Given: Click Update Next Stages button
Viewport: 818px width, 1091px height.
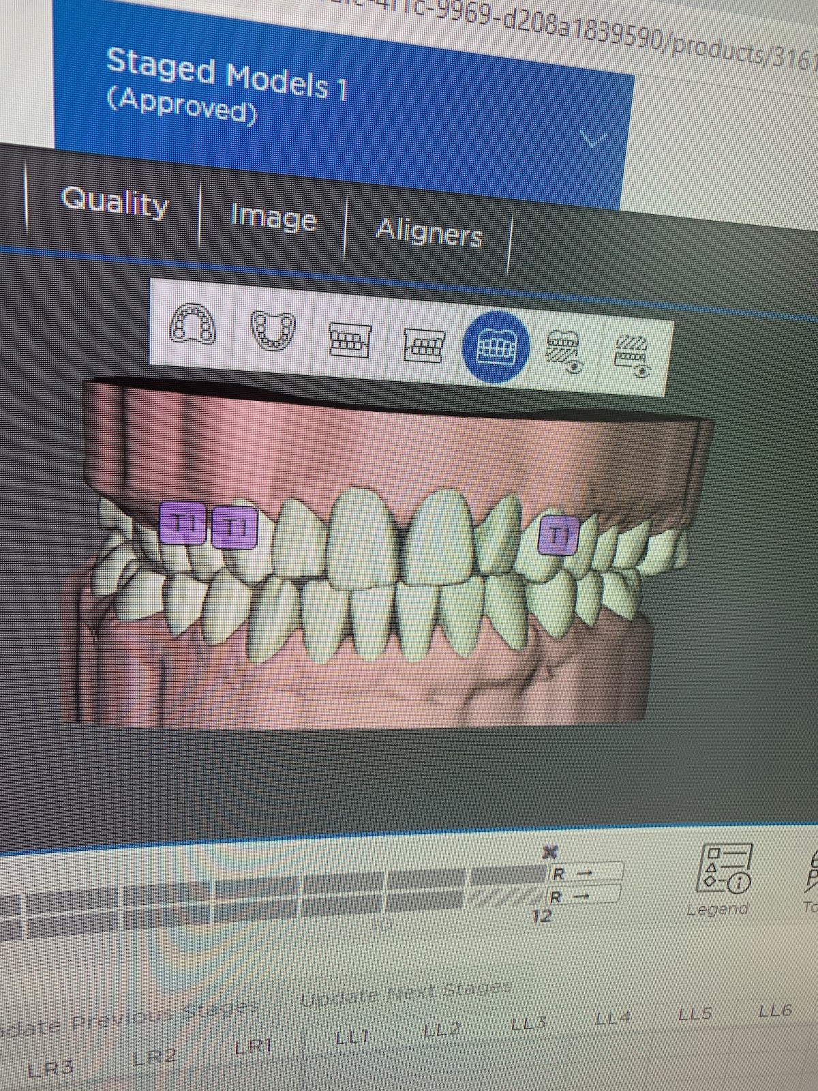Looking at the screenshot, I should pos(406,994).
